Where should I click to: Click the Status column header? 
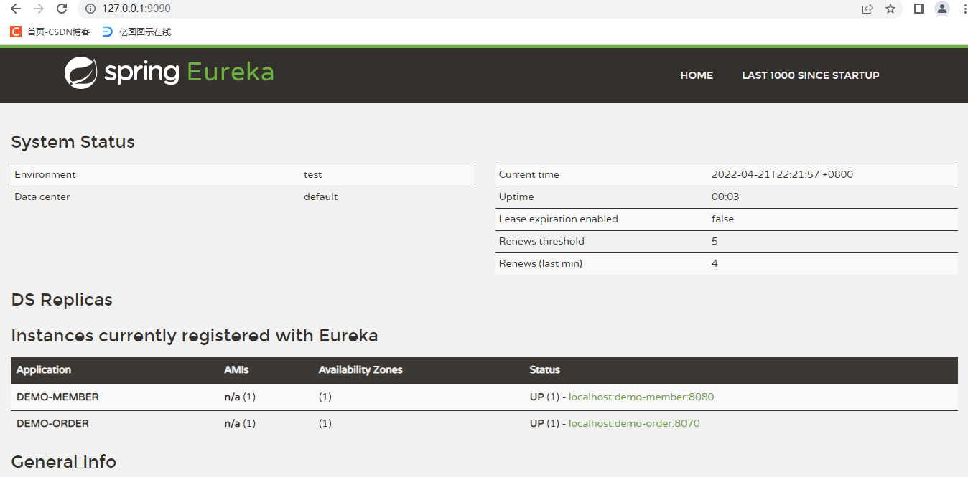(544, 370)
